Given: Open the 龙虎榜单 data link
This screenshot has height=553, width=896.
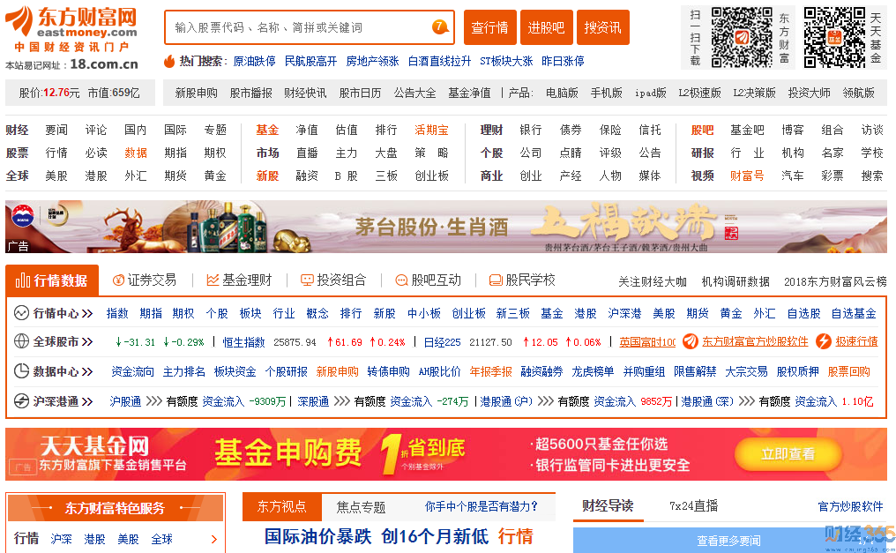Looking at the screenshot, I should tap(593, 372).
